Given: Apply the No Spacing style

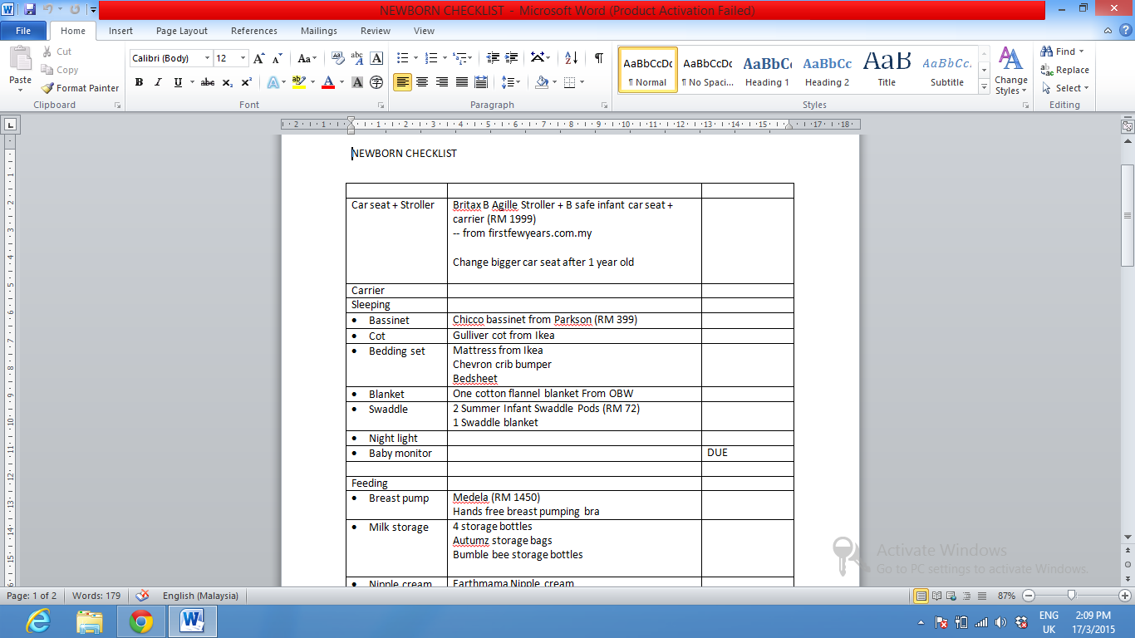Looking at the screenshot, I should 707,70.
